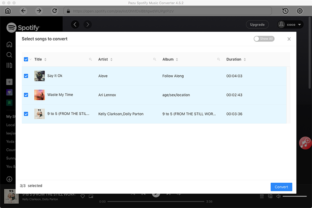Viewport: 312px width, 208px height.
Task: Click the home icon in the toolbar
Action: coord(7,11)
